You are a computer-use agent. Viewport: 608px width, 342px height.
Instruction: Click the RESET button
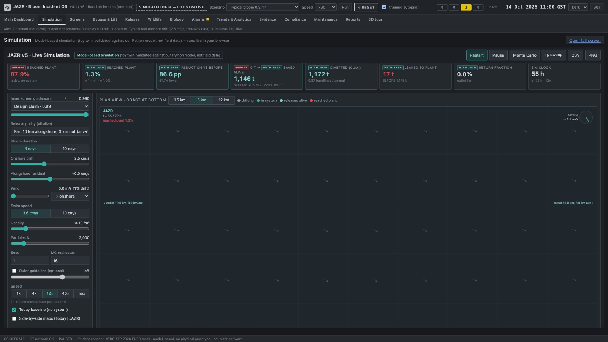click(x=366, y=7)
